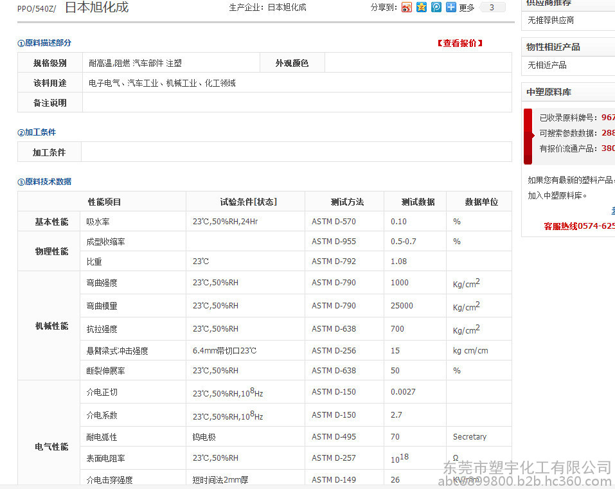615x489 pixels.
Task: Click the PPO/540Z/ breadcrumb text
Action: tap(37, 8)
